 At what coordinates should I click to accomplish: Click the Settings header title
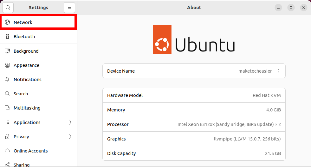point(38,8)
